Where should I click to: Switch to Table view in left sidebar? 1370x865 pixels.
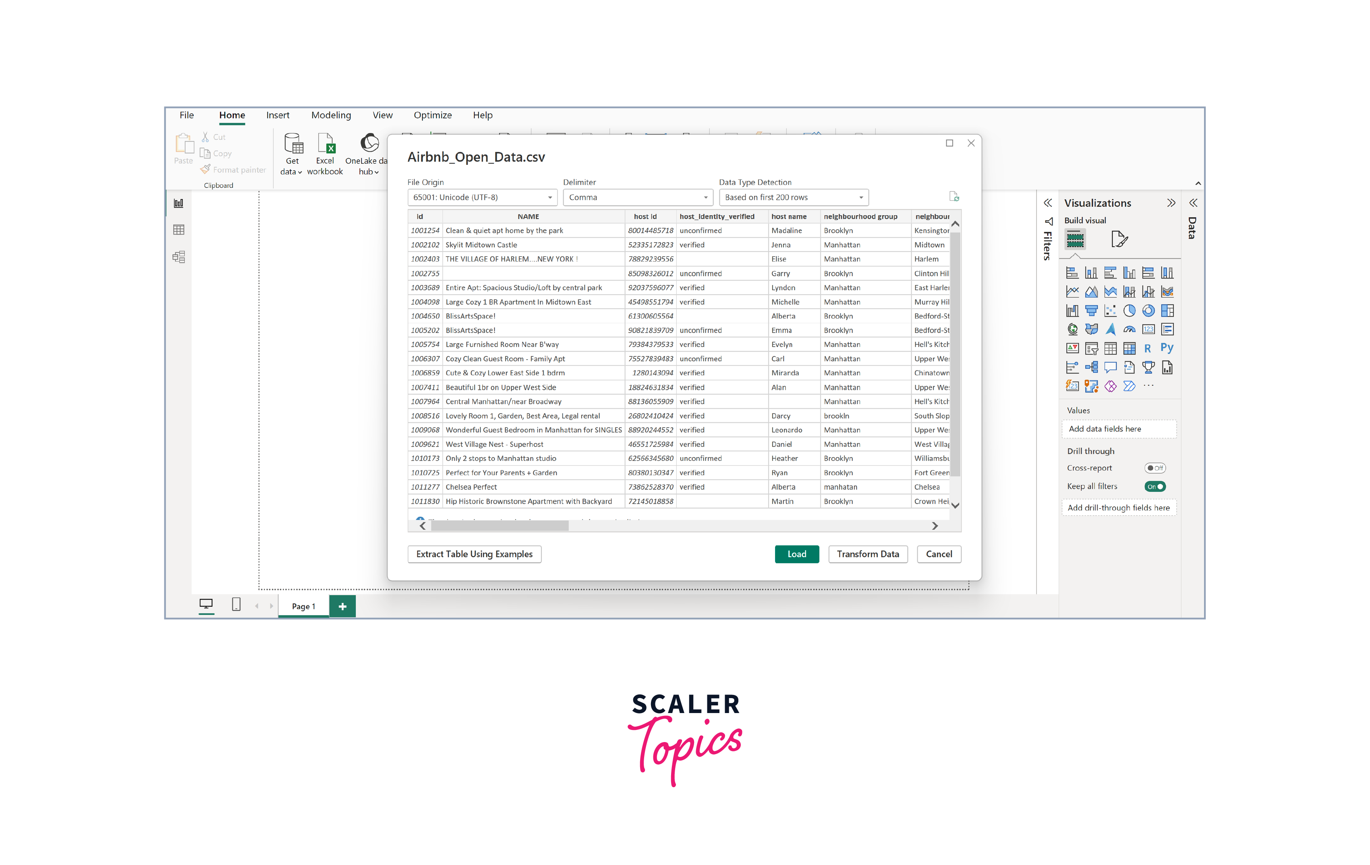(x=178, y=229)
